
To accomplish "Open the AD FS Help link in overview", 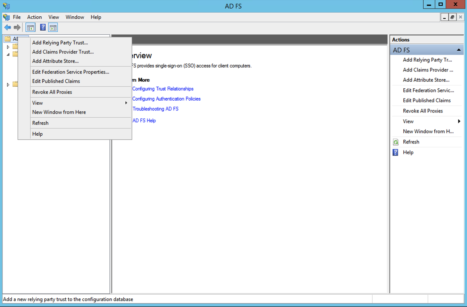I will point(144,121).
